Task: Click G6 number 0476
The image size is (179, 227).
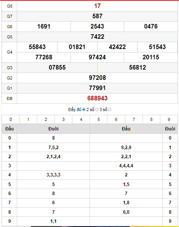Action: (151, 26)
